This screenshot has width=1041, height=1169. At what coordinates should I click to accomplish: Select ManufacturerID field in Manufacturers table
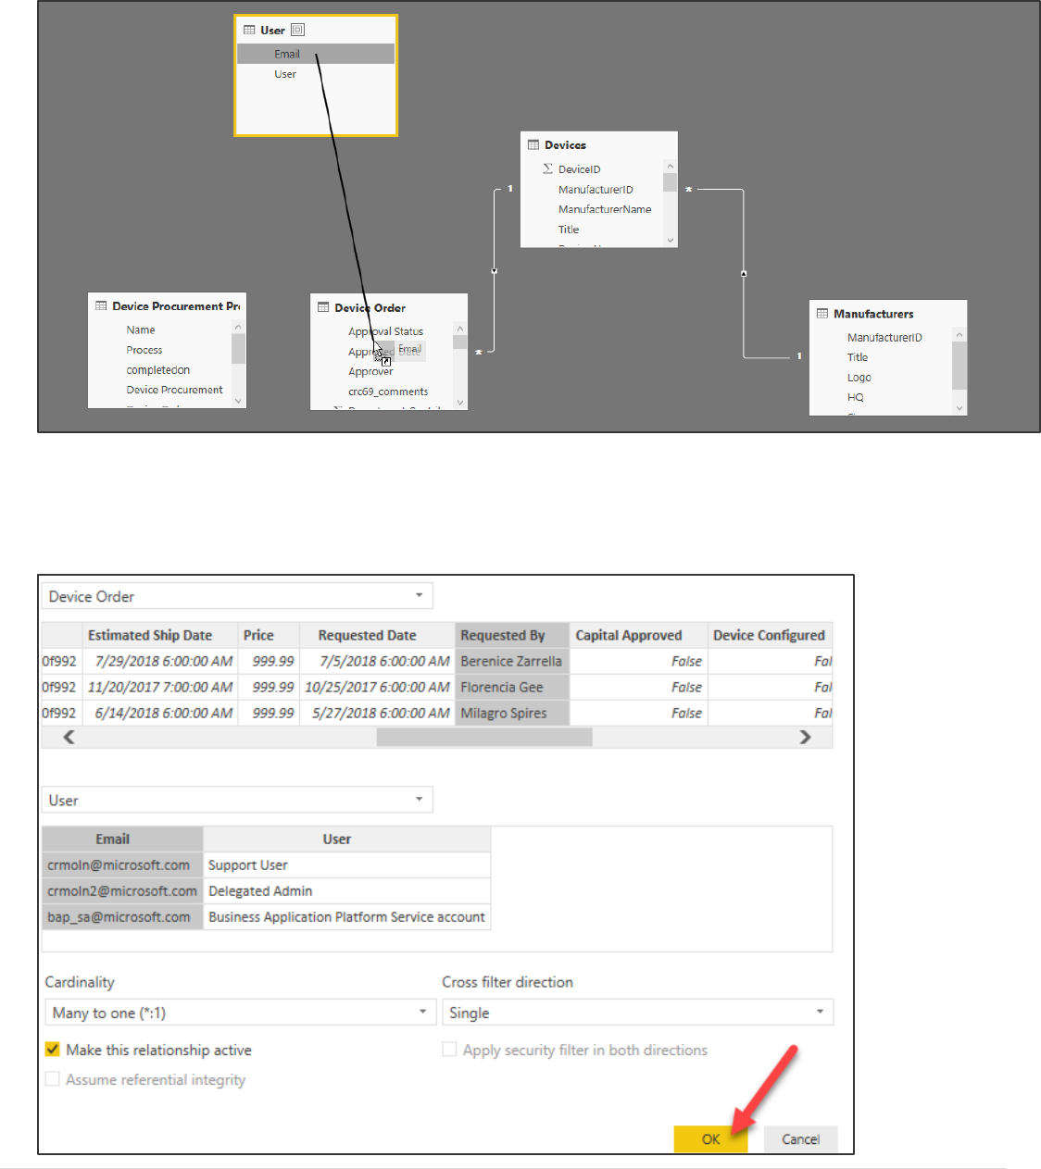pyautogui.click(x=884, y=338)
